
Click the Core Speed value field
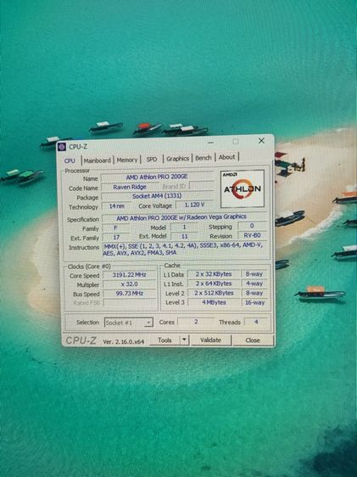coord(130,275)
